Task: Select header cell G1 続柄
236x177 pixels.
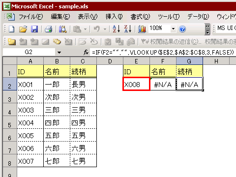Action: click(189, 71)
